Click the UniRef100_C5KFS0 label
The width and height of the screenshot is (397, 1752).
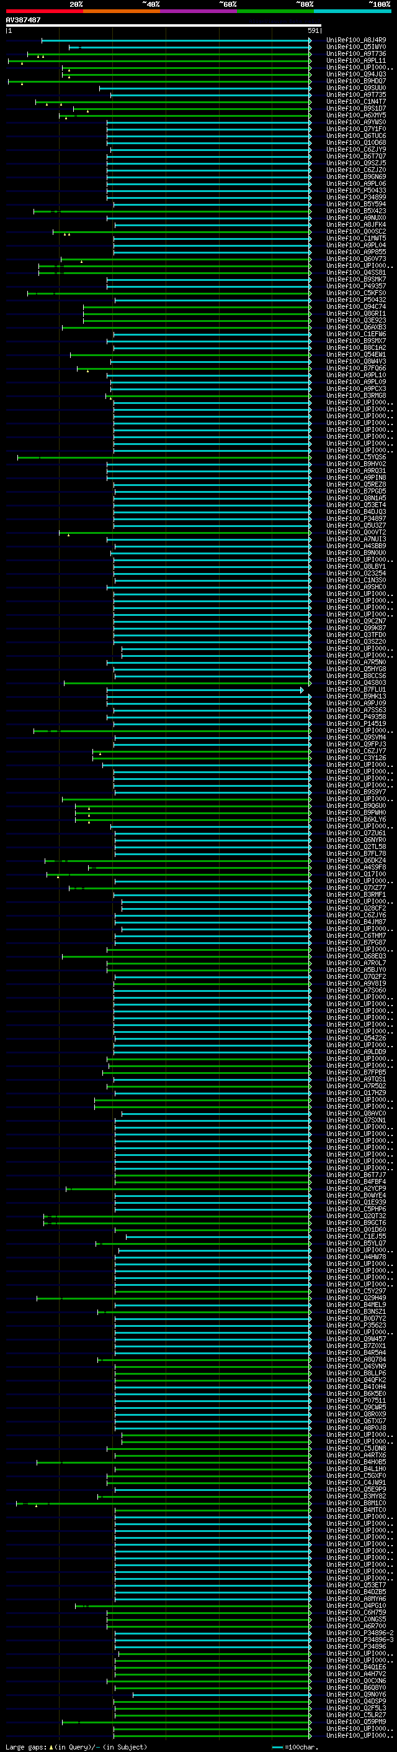coord(356,293)
